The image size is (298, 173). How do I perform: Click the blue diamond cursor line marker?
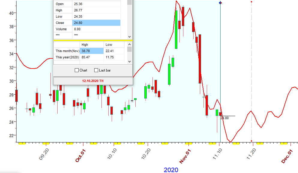click(x=221, y=3)
